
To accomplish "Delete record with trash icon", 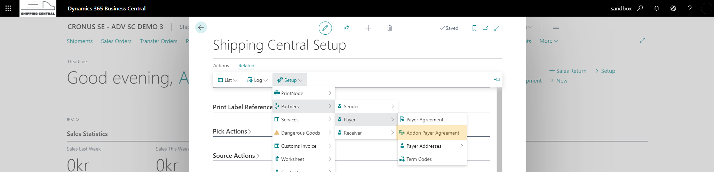I will [x=390, y=28].
